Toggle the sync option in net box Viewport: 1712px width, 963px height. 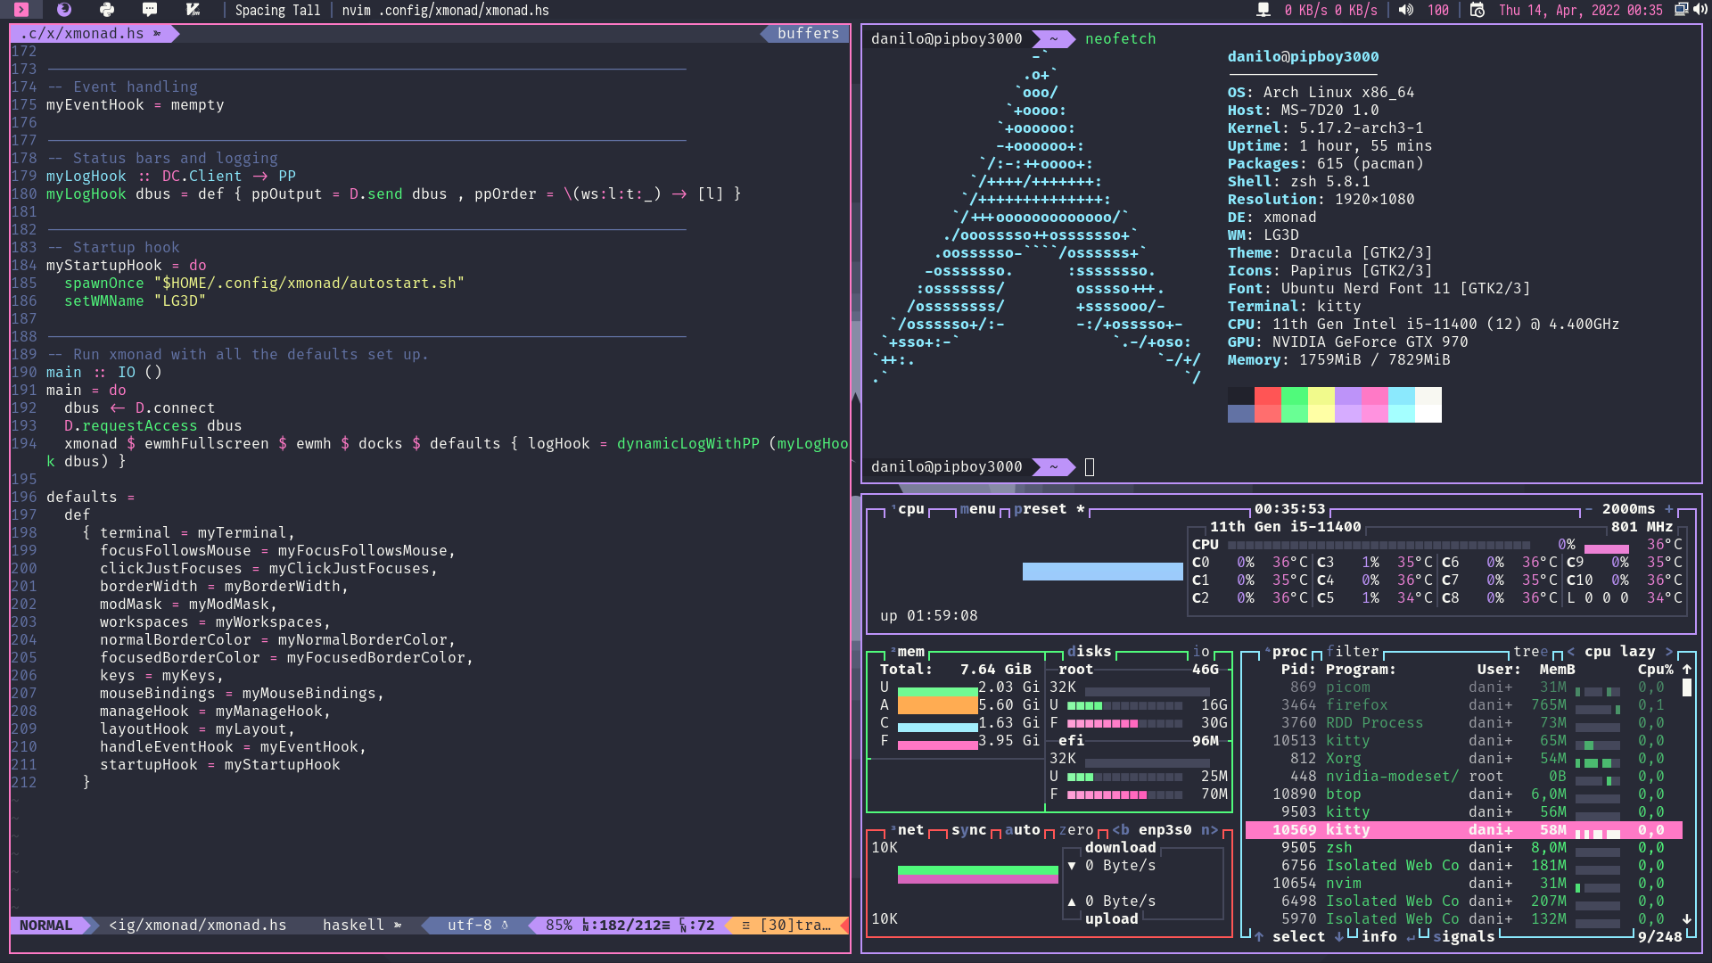968,830
